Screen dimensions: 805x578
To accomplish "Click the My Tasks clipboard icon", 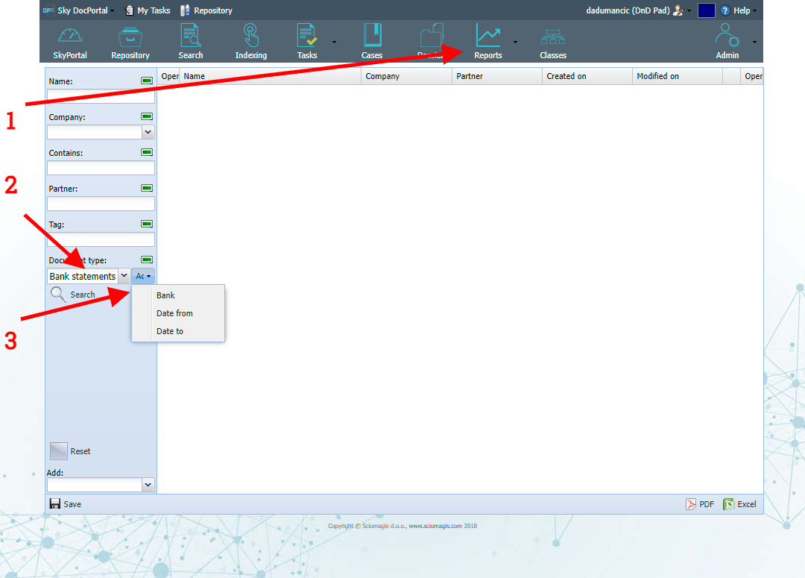I will (130, 10).
